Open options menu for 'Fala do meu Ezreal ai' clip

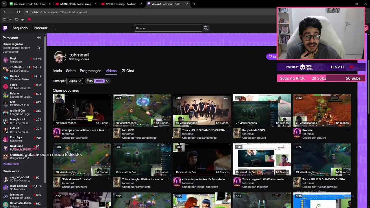109,179
